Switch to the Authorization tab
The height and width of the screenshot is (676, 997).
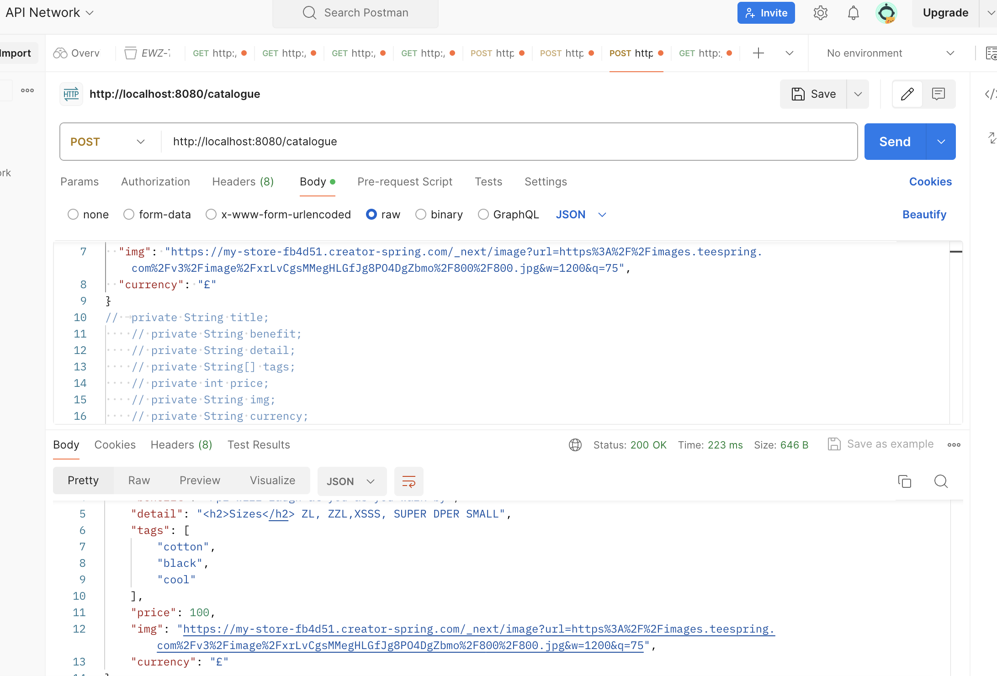click(x=155, y=182)
